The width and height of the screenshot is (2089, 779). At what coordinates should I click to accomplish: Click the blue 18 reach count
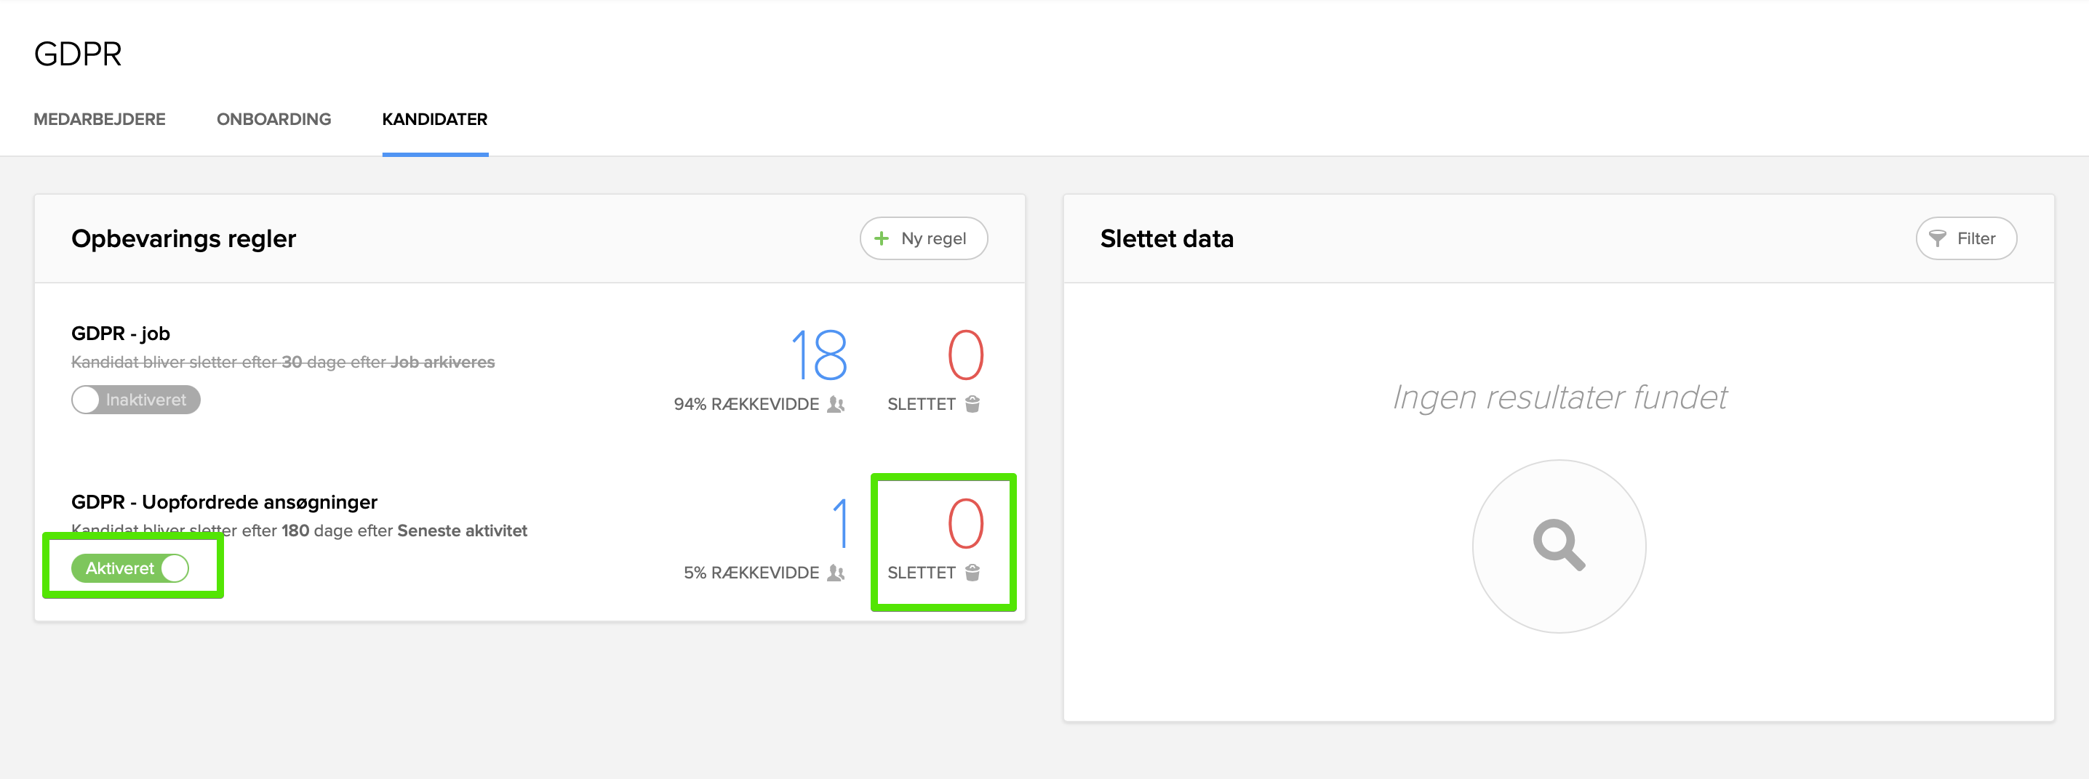819,355
